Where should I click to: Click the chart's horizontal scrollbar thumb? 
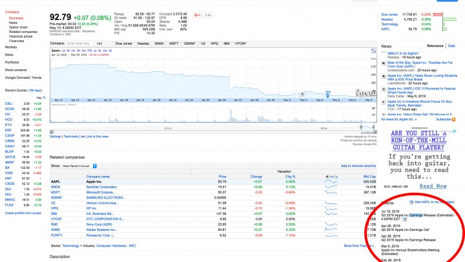(x=367, y=132)
